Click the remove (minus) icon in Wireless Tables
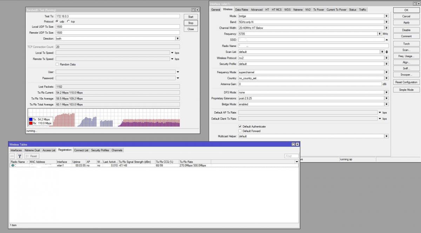Image resolution: width=421 pixels, height=233 pixels. pos(12,156)
